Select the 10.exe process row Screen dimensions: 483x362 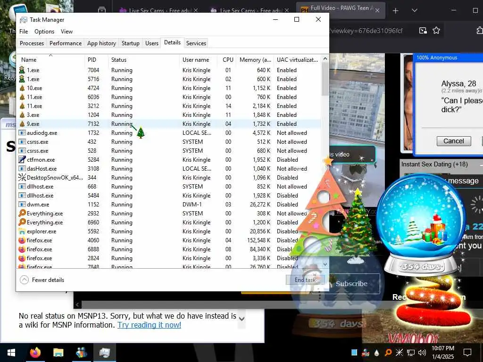pyautogui.click(x=169, y=88)
